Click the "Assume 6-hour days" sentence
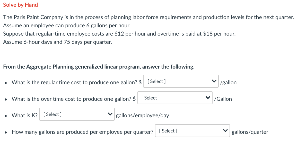298x150 pixels. pos(57,42)
